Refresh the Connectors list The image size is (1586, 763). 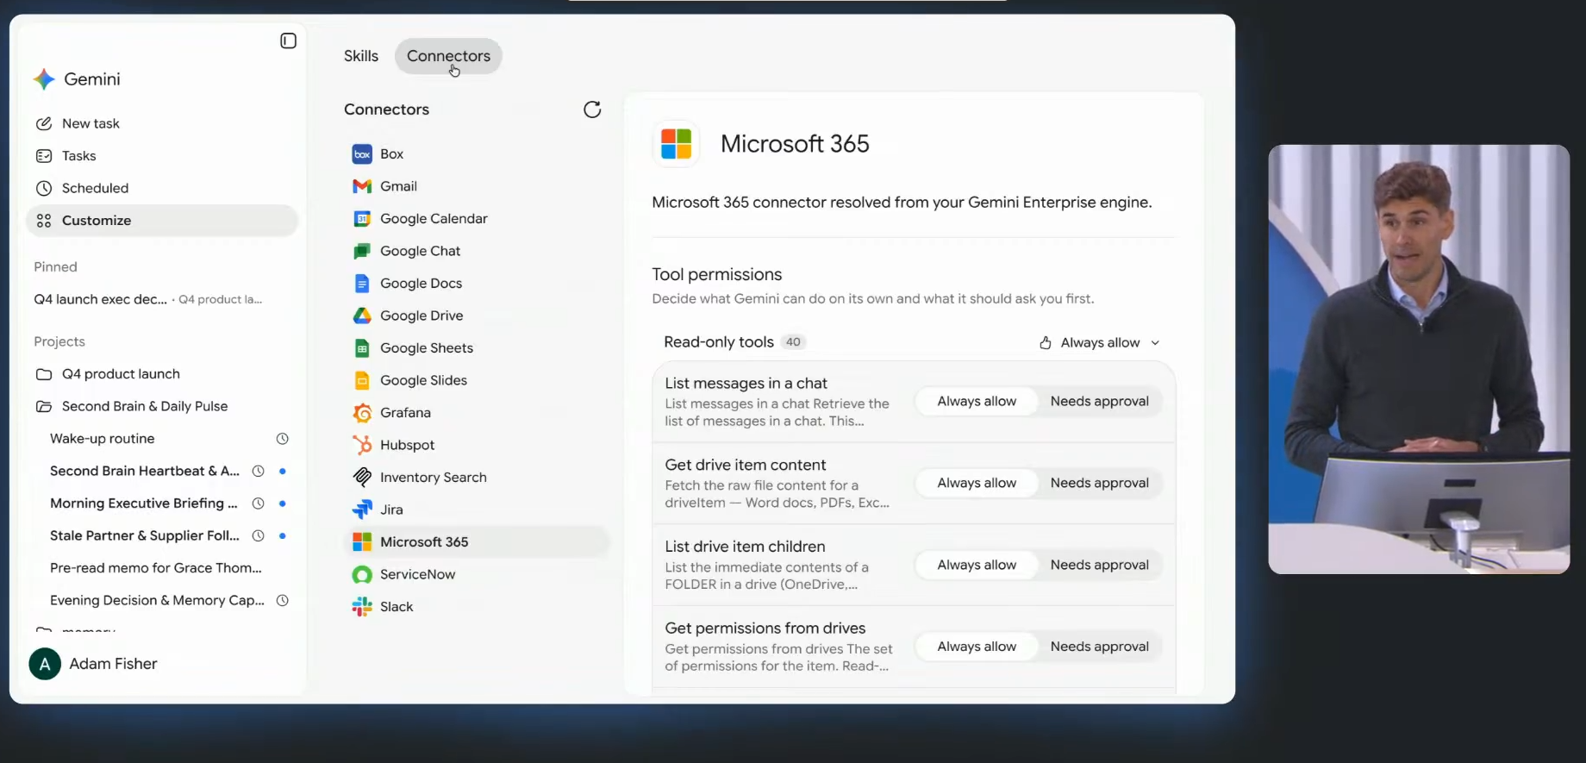[x=592, y=109]
